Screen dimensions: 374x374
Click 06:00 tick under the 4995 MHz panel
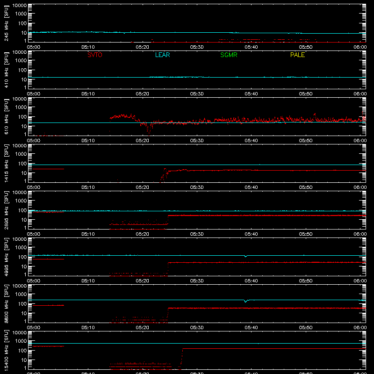tap(360, 281)
